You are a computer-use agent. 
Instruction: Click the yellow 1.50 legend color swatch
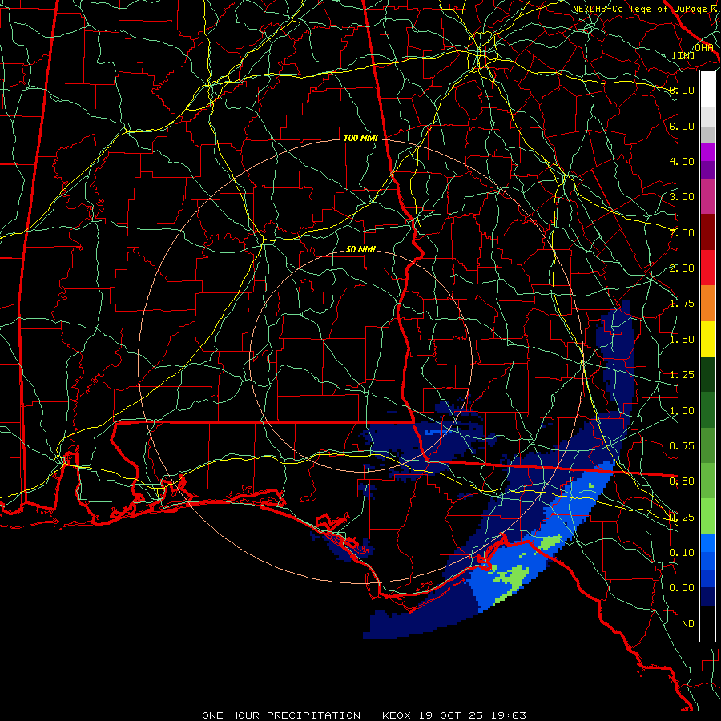click(x=707, y=339)
